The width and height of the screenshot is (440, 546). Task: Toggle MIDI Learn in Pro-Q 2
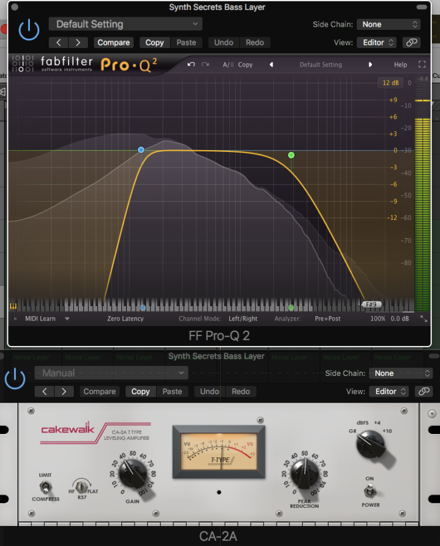click(40, 319)
